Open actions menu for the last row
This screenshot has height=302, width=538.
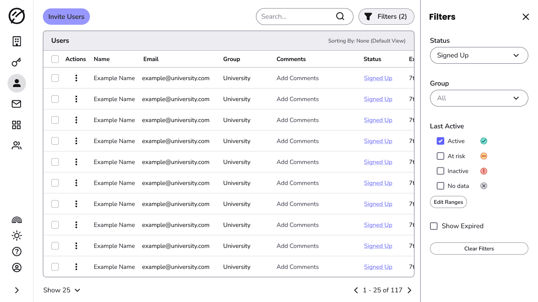tap(76, 267)
